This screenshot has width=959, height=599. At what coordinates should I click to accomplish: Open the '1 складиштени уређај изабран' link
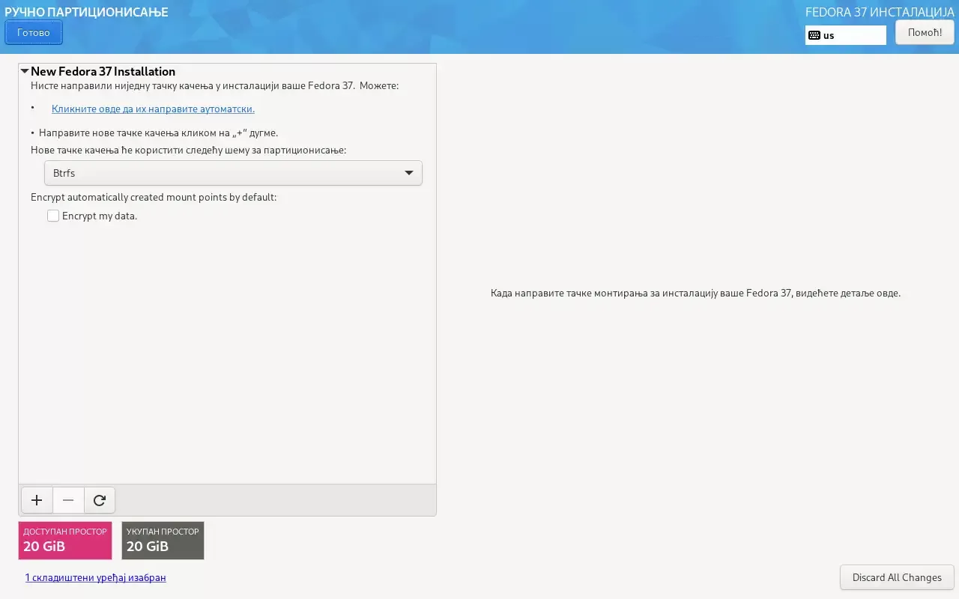click(x=95, y=577)
